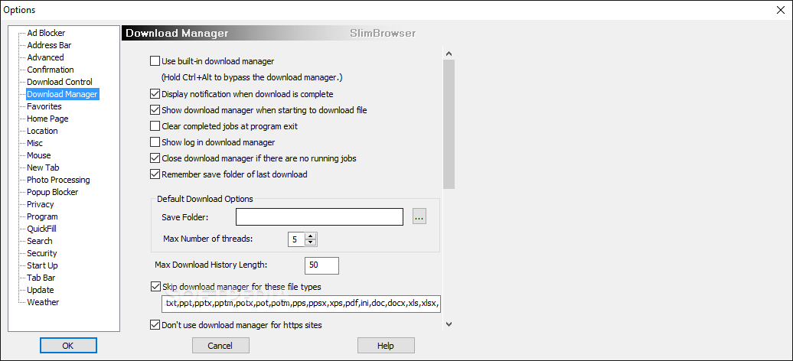Click the skipped file types list field
Viewport: 793px width, 361px height.
coord(302,304)
